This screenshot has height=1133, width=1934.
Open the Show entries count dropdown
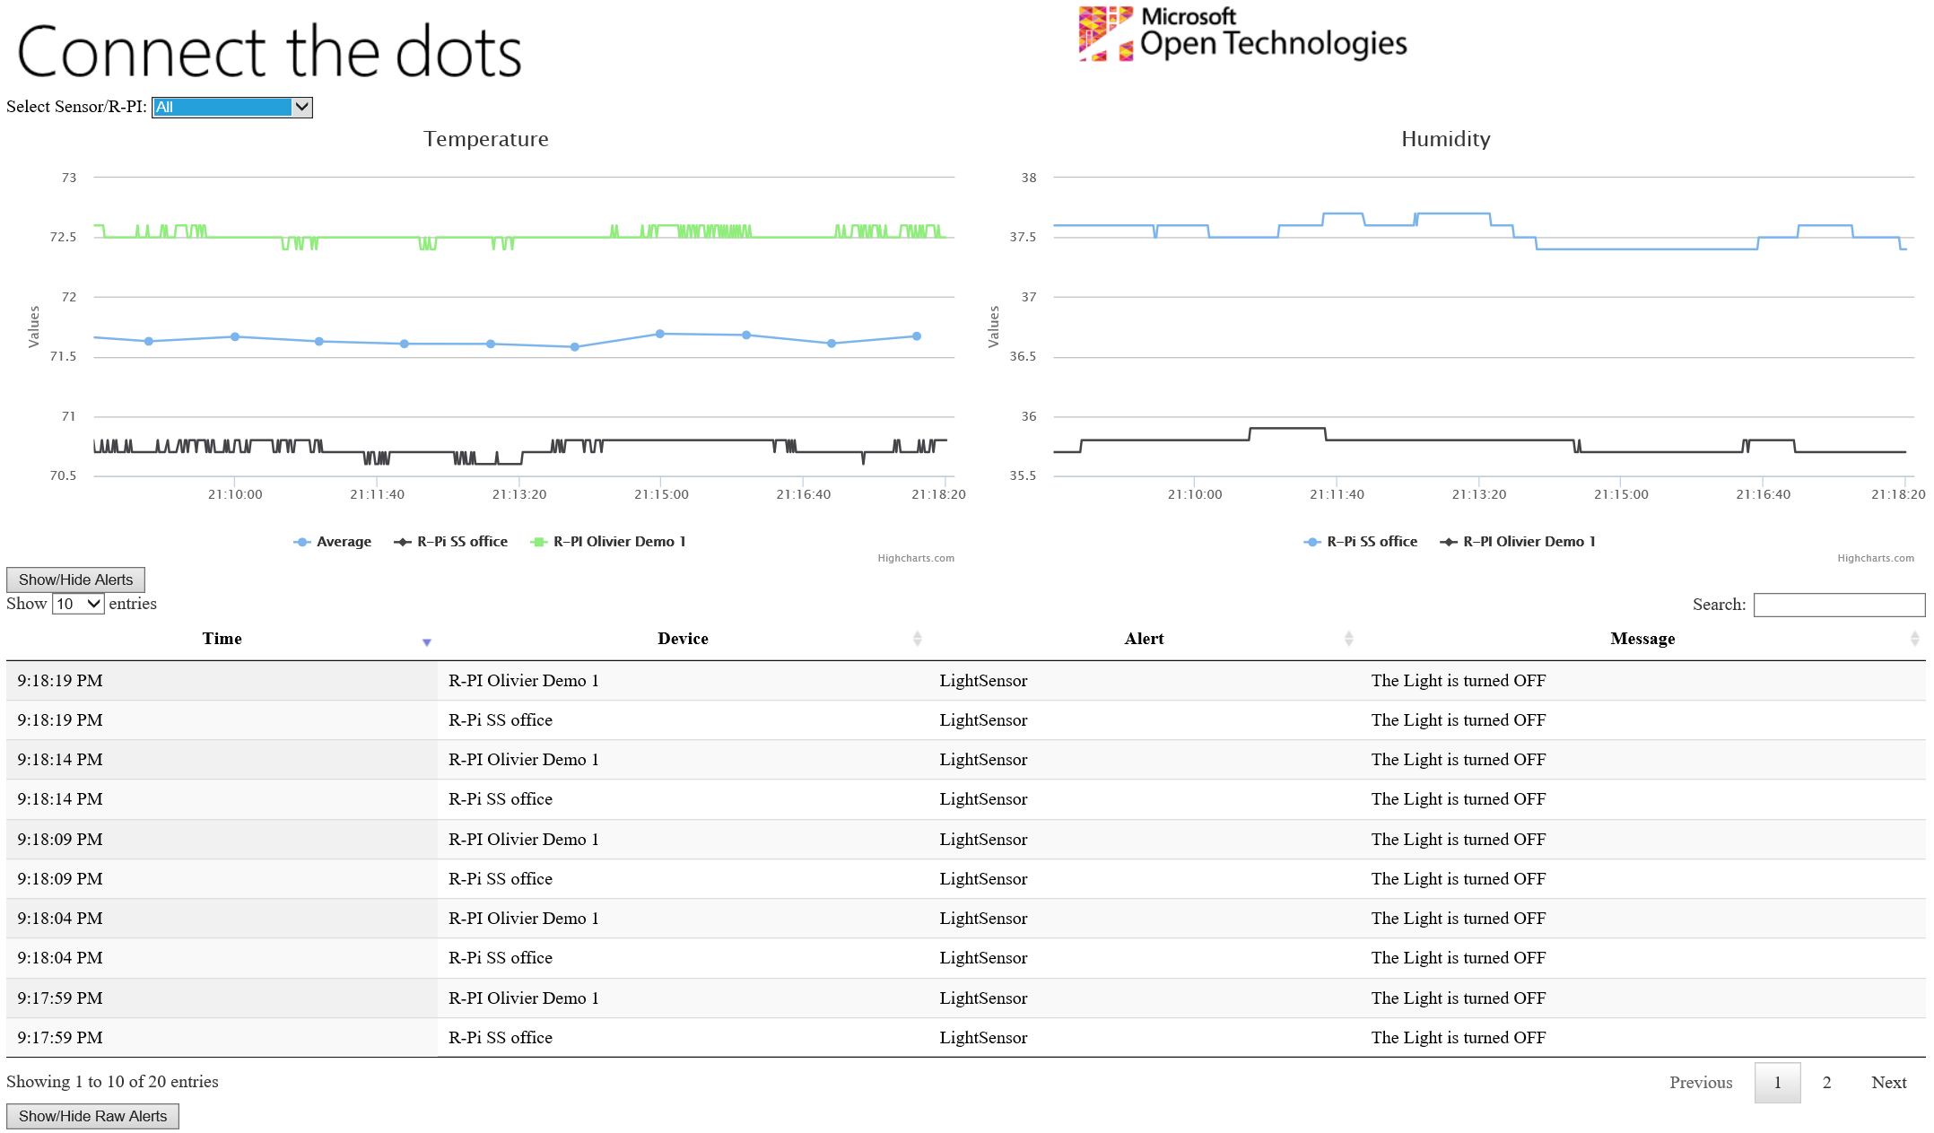click(x=78, y=604)
